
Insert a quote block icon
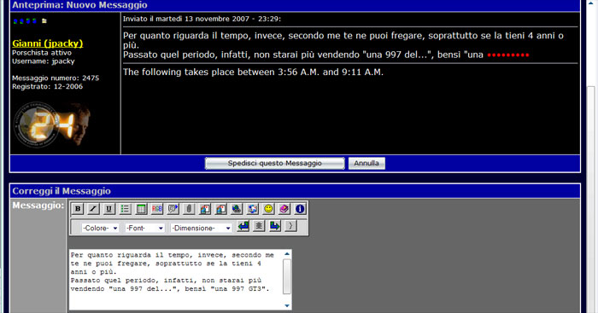point(173,209)
